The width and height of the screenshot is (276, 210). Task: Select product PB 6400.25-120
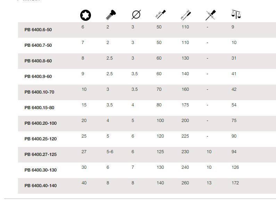[x=41, y=139]
